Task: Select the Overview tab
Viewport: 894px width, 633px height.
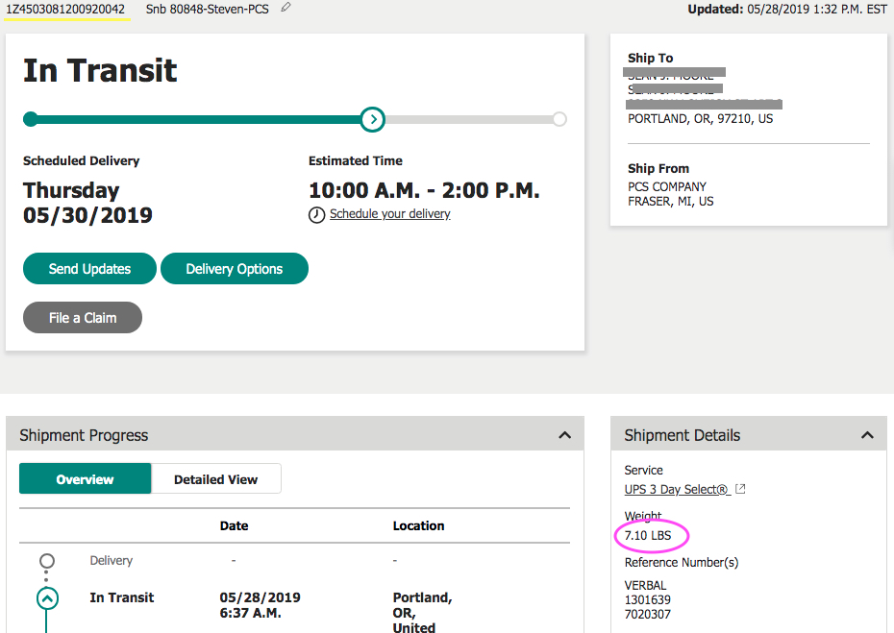Action: click(x=85, y=479)
